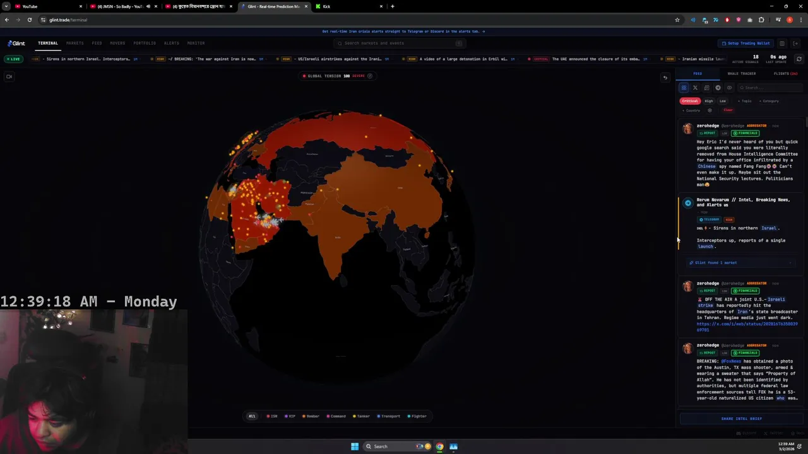
Task: Open the media control icon in Chrome toolbar
Action: coord(778,20)
